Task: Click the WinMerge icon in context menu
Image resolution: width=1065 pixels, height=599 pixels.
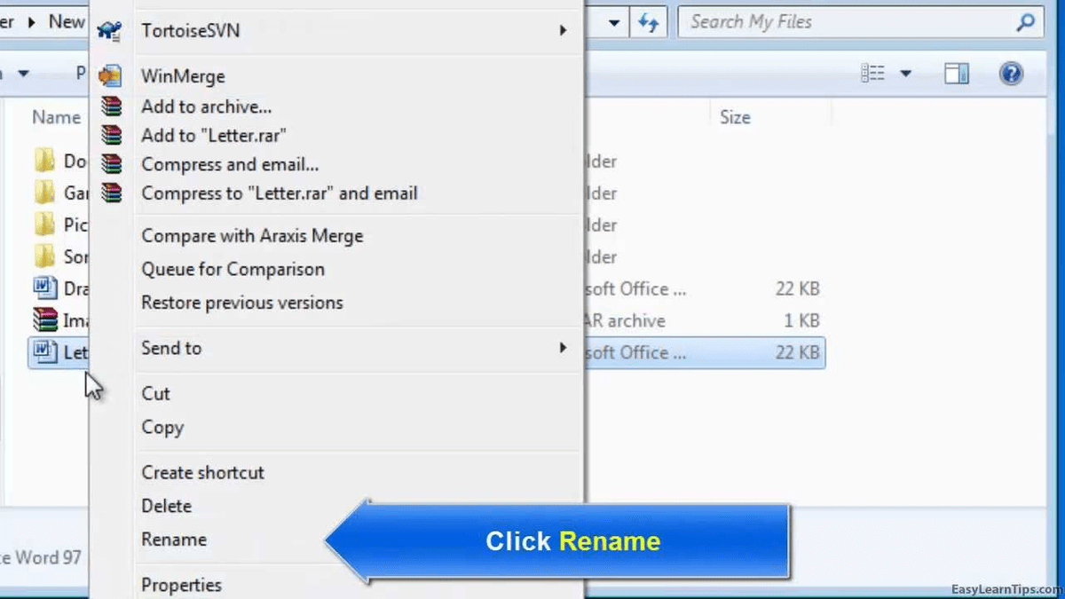Action: pos(110,75)
